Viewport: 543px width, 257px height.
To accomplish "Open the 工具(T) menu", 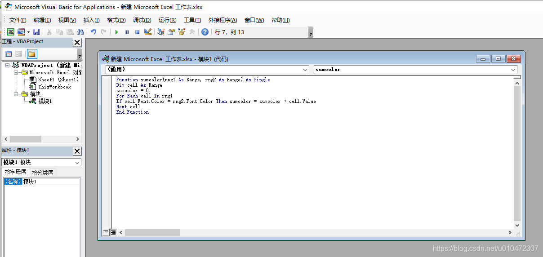I will pos(192,20).
